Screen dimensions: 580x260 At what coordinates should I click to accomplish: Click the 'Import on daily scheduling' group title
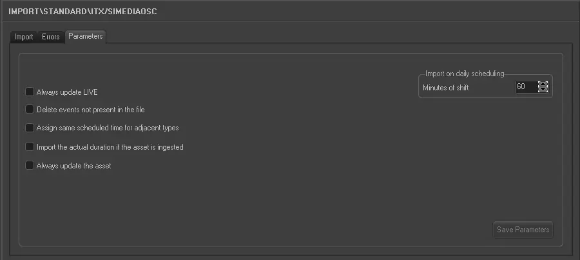[465, 74]
